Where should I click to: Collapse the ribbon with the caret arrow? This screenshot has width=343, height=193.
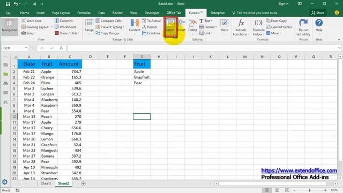339,39
